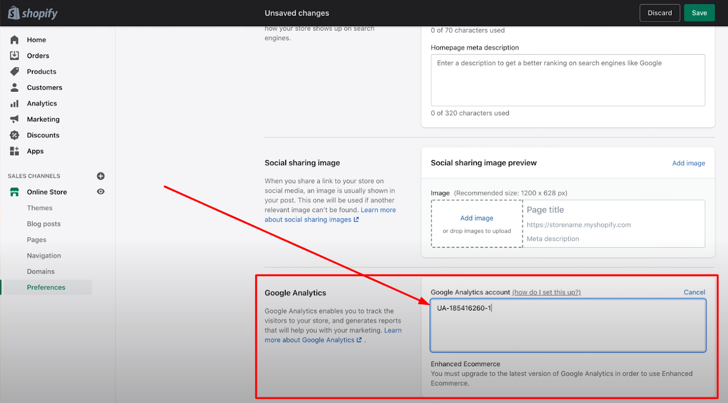
Task: Save the unsaved changes
Action: [699, 13]
